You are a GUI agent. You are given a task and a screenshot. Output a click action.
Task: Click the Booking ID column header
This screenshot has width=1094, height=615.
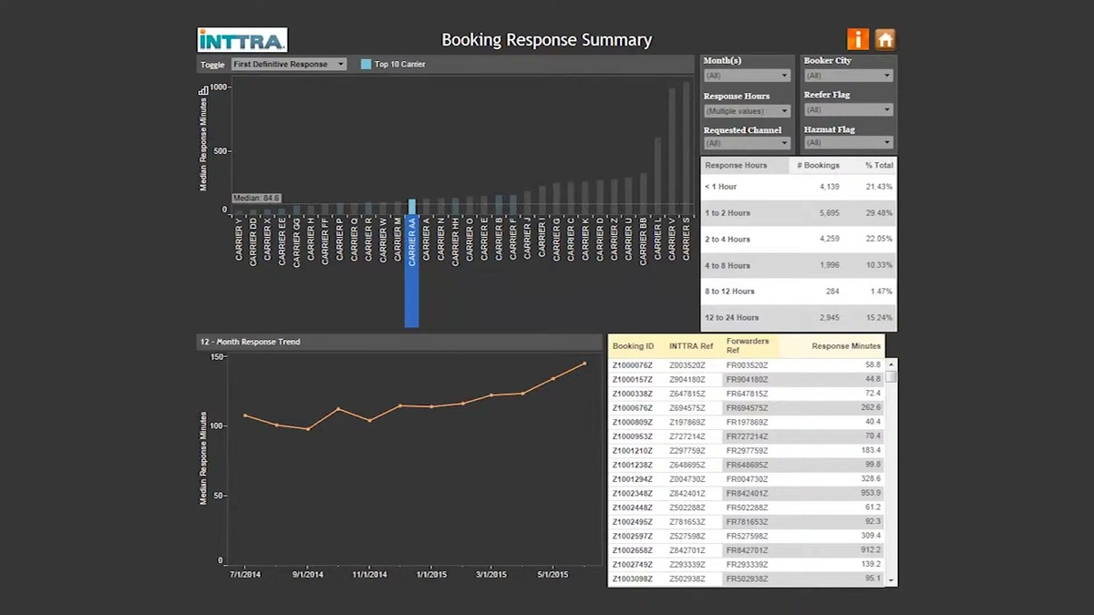click(x=633, y=346)
